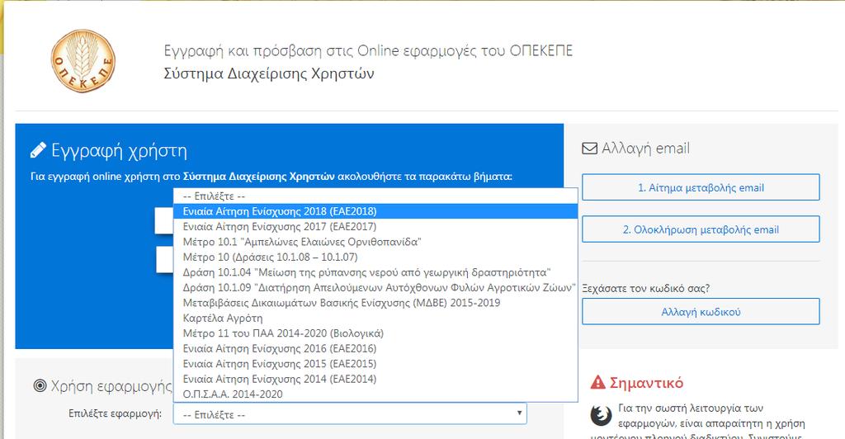The height and width of the screenshot is (439, 845).
Task: Click the envelope icon beside Αλλαγή email
Action: pos(589,149)
